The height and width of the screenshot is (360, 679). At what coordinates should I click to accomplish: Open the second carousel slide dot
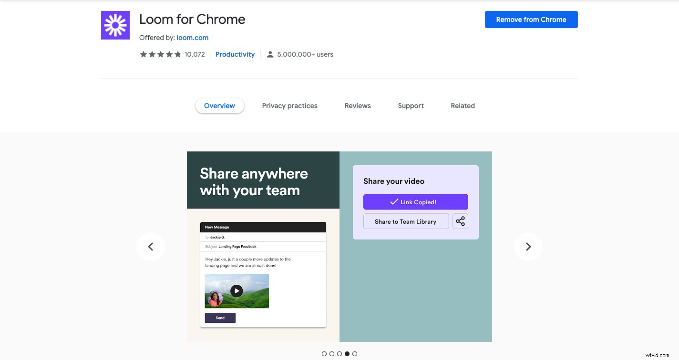click(x=332, y=354)
